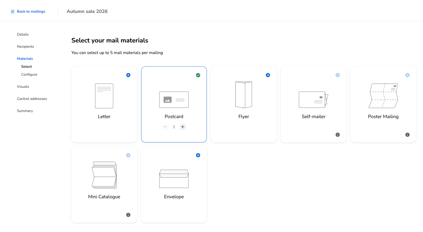This screenshot has height=232, width=423.
Task: Open the Summary step in sidebar
Action: point(25,111)
